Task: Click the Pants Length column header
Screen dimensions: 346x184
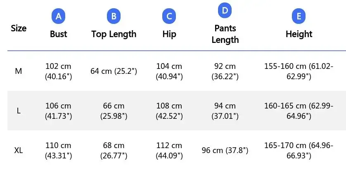Action: (x=225, y=34)
